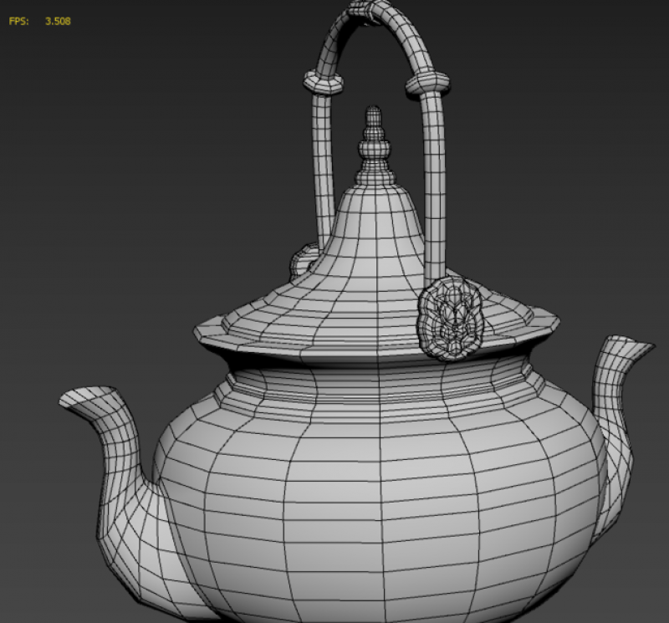Click the ornate medallion on the lid
Image resolution: width=669 pixels, height=623 pixels.
[x=451, y=318]
